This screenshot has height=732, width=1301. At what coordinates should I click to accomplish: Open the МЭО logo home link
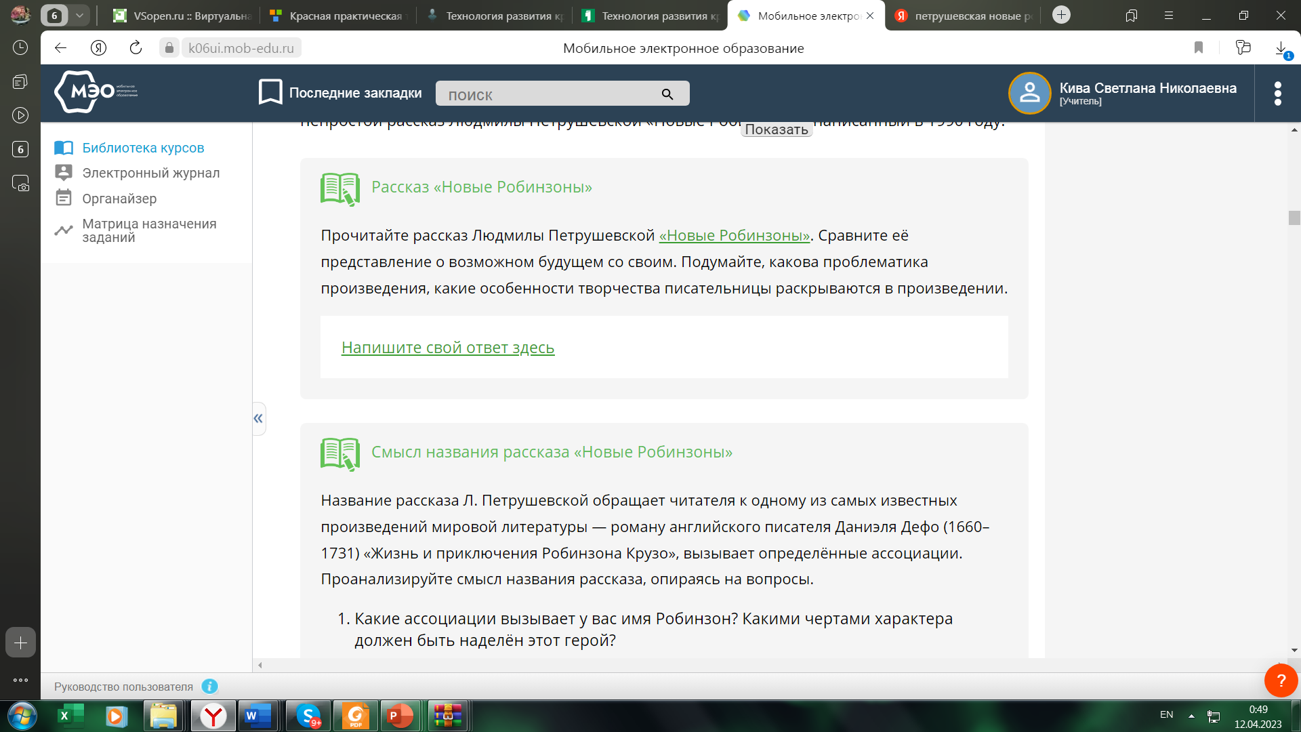[x=96, y=91]
